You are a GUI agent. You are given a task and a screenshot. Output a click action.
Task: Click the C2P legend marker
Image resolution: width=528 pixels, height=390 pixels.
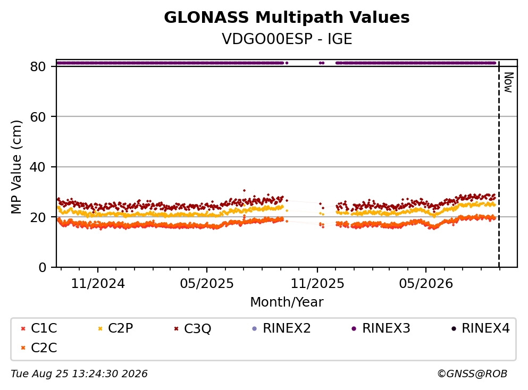click(x=100, y=328)
